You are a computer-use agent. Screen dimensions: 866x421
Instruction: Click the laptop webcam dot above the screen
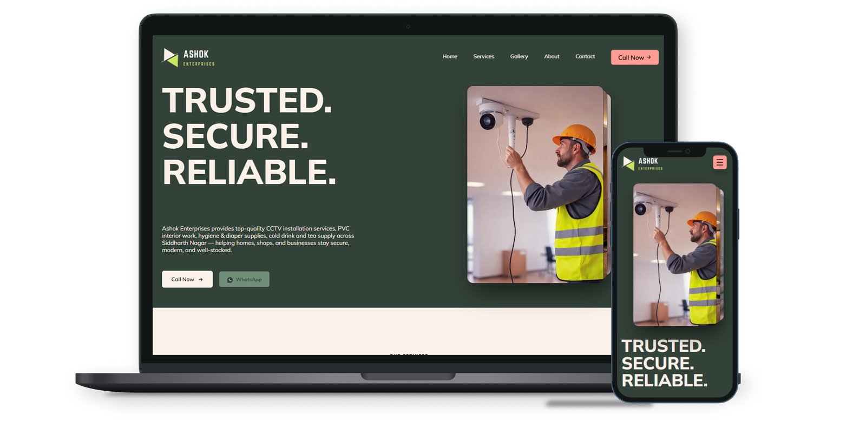click(408, 27)
